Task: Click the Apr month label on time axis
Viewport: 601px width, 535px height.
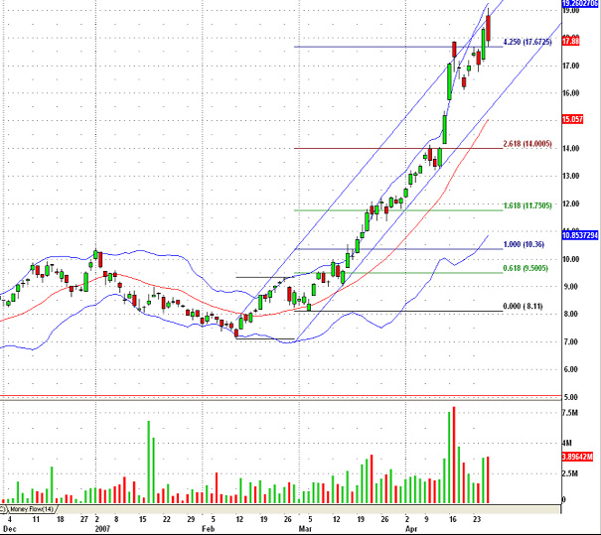Action: click(x=411, y=529)
